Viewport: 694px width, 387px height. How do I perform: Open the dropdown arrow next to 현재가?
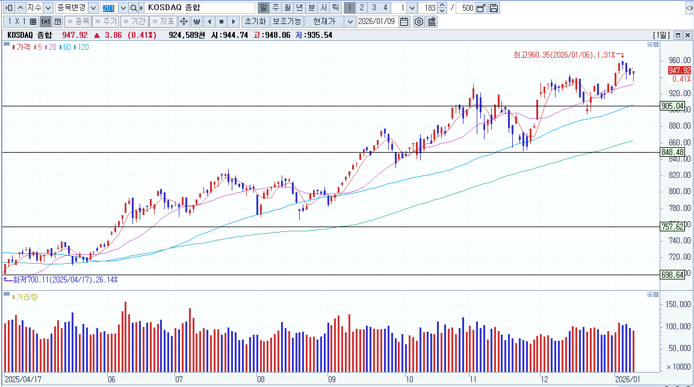pos(350,21)
